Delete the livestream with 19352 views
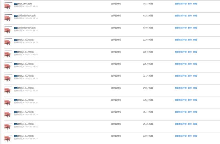 190,15
